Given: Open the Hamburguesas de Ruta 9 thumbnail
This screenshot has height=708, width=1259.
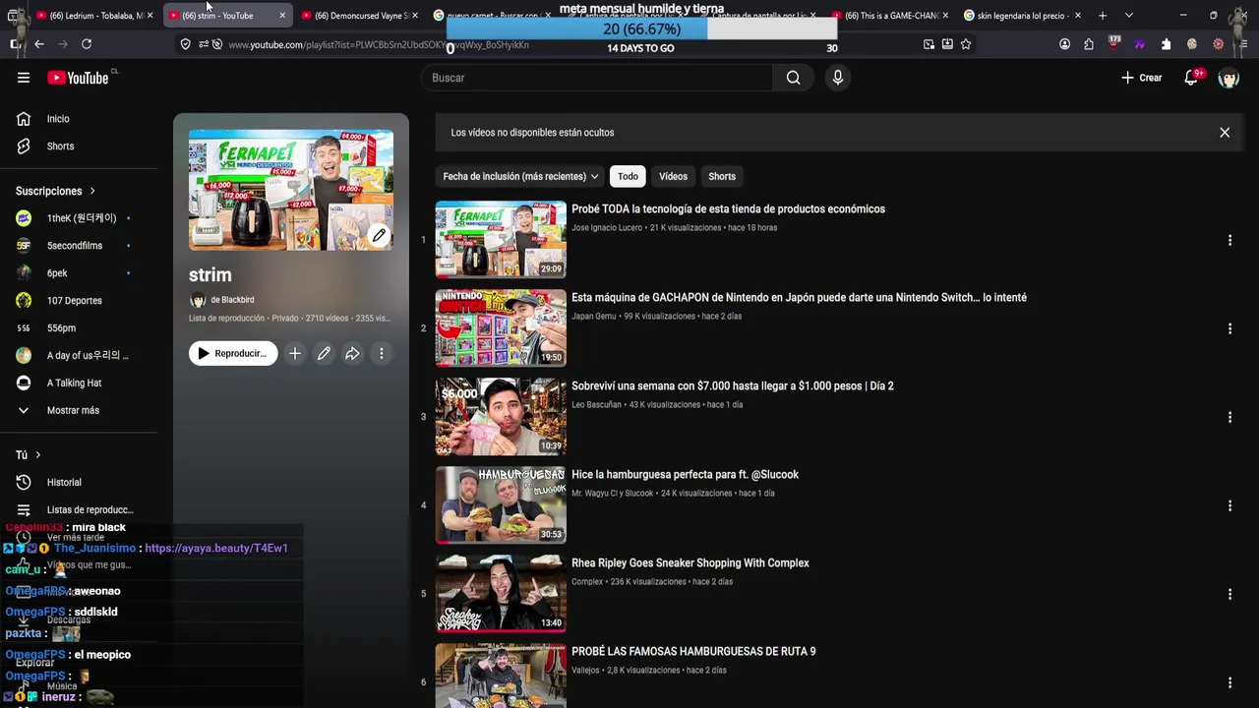Looking at the screenshot, I should coord(501,676).
